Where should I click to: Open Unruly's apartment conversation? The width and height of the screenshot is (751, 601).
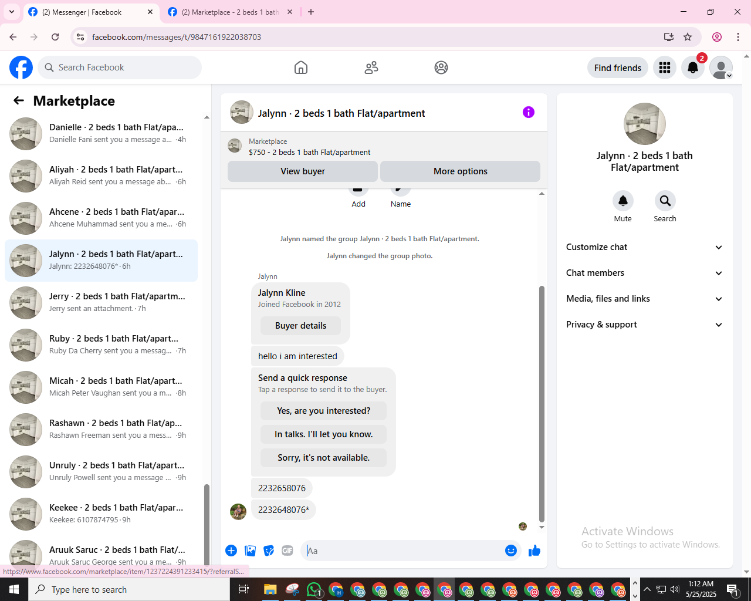pyautogui.click(x=101, y=472)
